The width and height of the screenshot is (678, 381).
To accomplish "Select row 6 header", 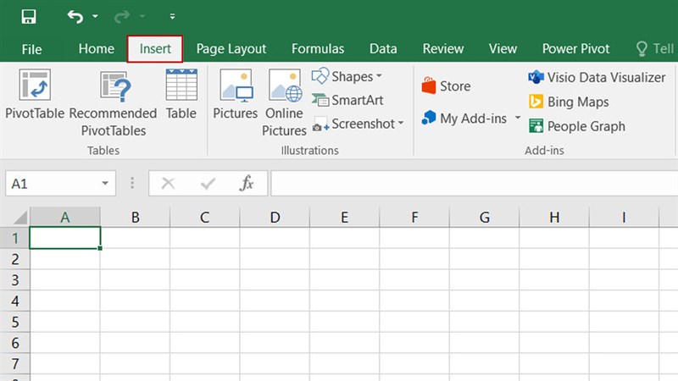I will pyautogui.click(x=15, y=343).
